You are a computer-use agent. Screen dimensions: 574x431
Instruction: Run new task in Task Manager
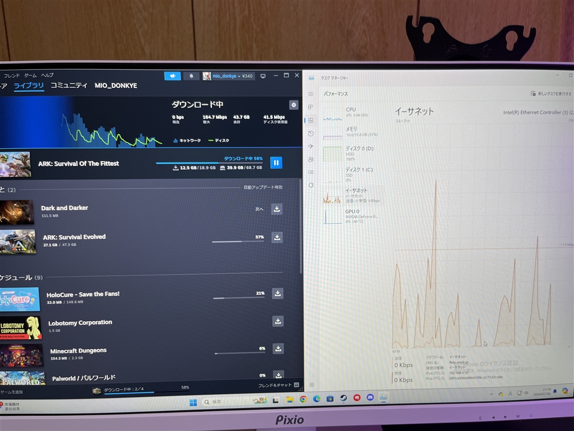click(552, 94)
